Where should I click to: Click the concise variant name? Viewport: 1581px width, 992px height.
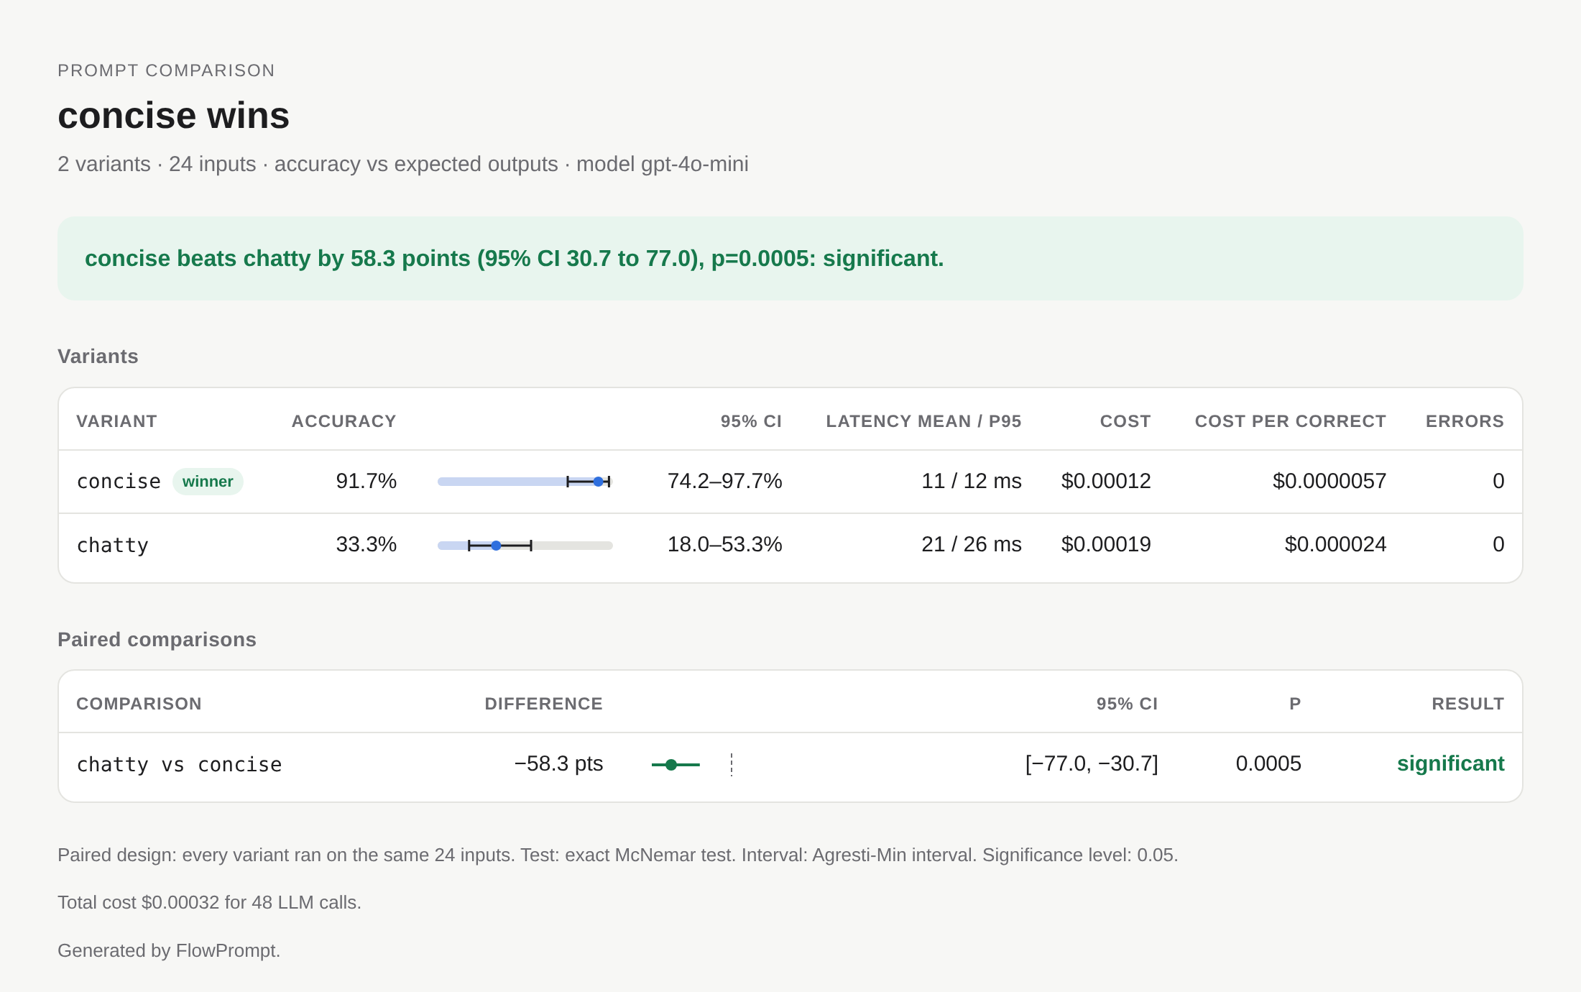(x=119, y=482)
